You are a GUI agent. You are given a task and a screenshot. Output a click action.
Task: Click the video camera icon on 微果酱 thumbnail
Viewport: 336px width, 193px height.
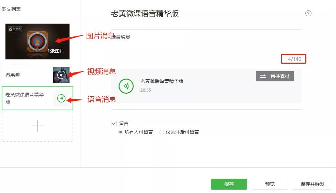(61, 75)
